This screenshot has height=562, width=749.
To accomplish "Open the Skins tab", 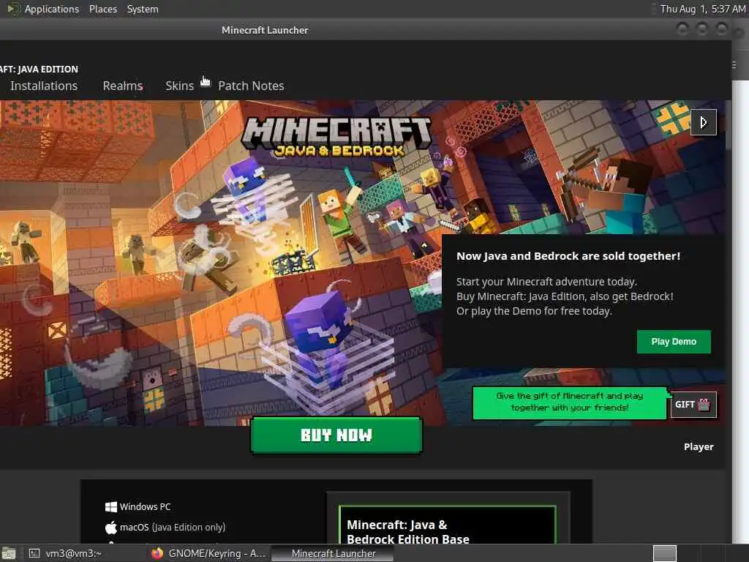I will (x=180, y=86).
